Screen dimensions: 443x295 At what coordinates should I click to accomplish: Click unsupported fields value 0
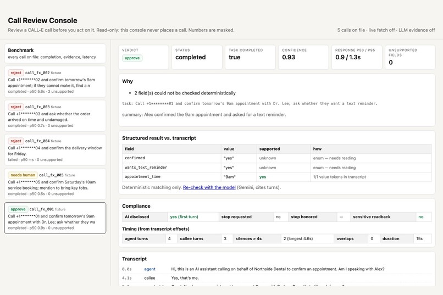click(390, 63)
